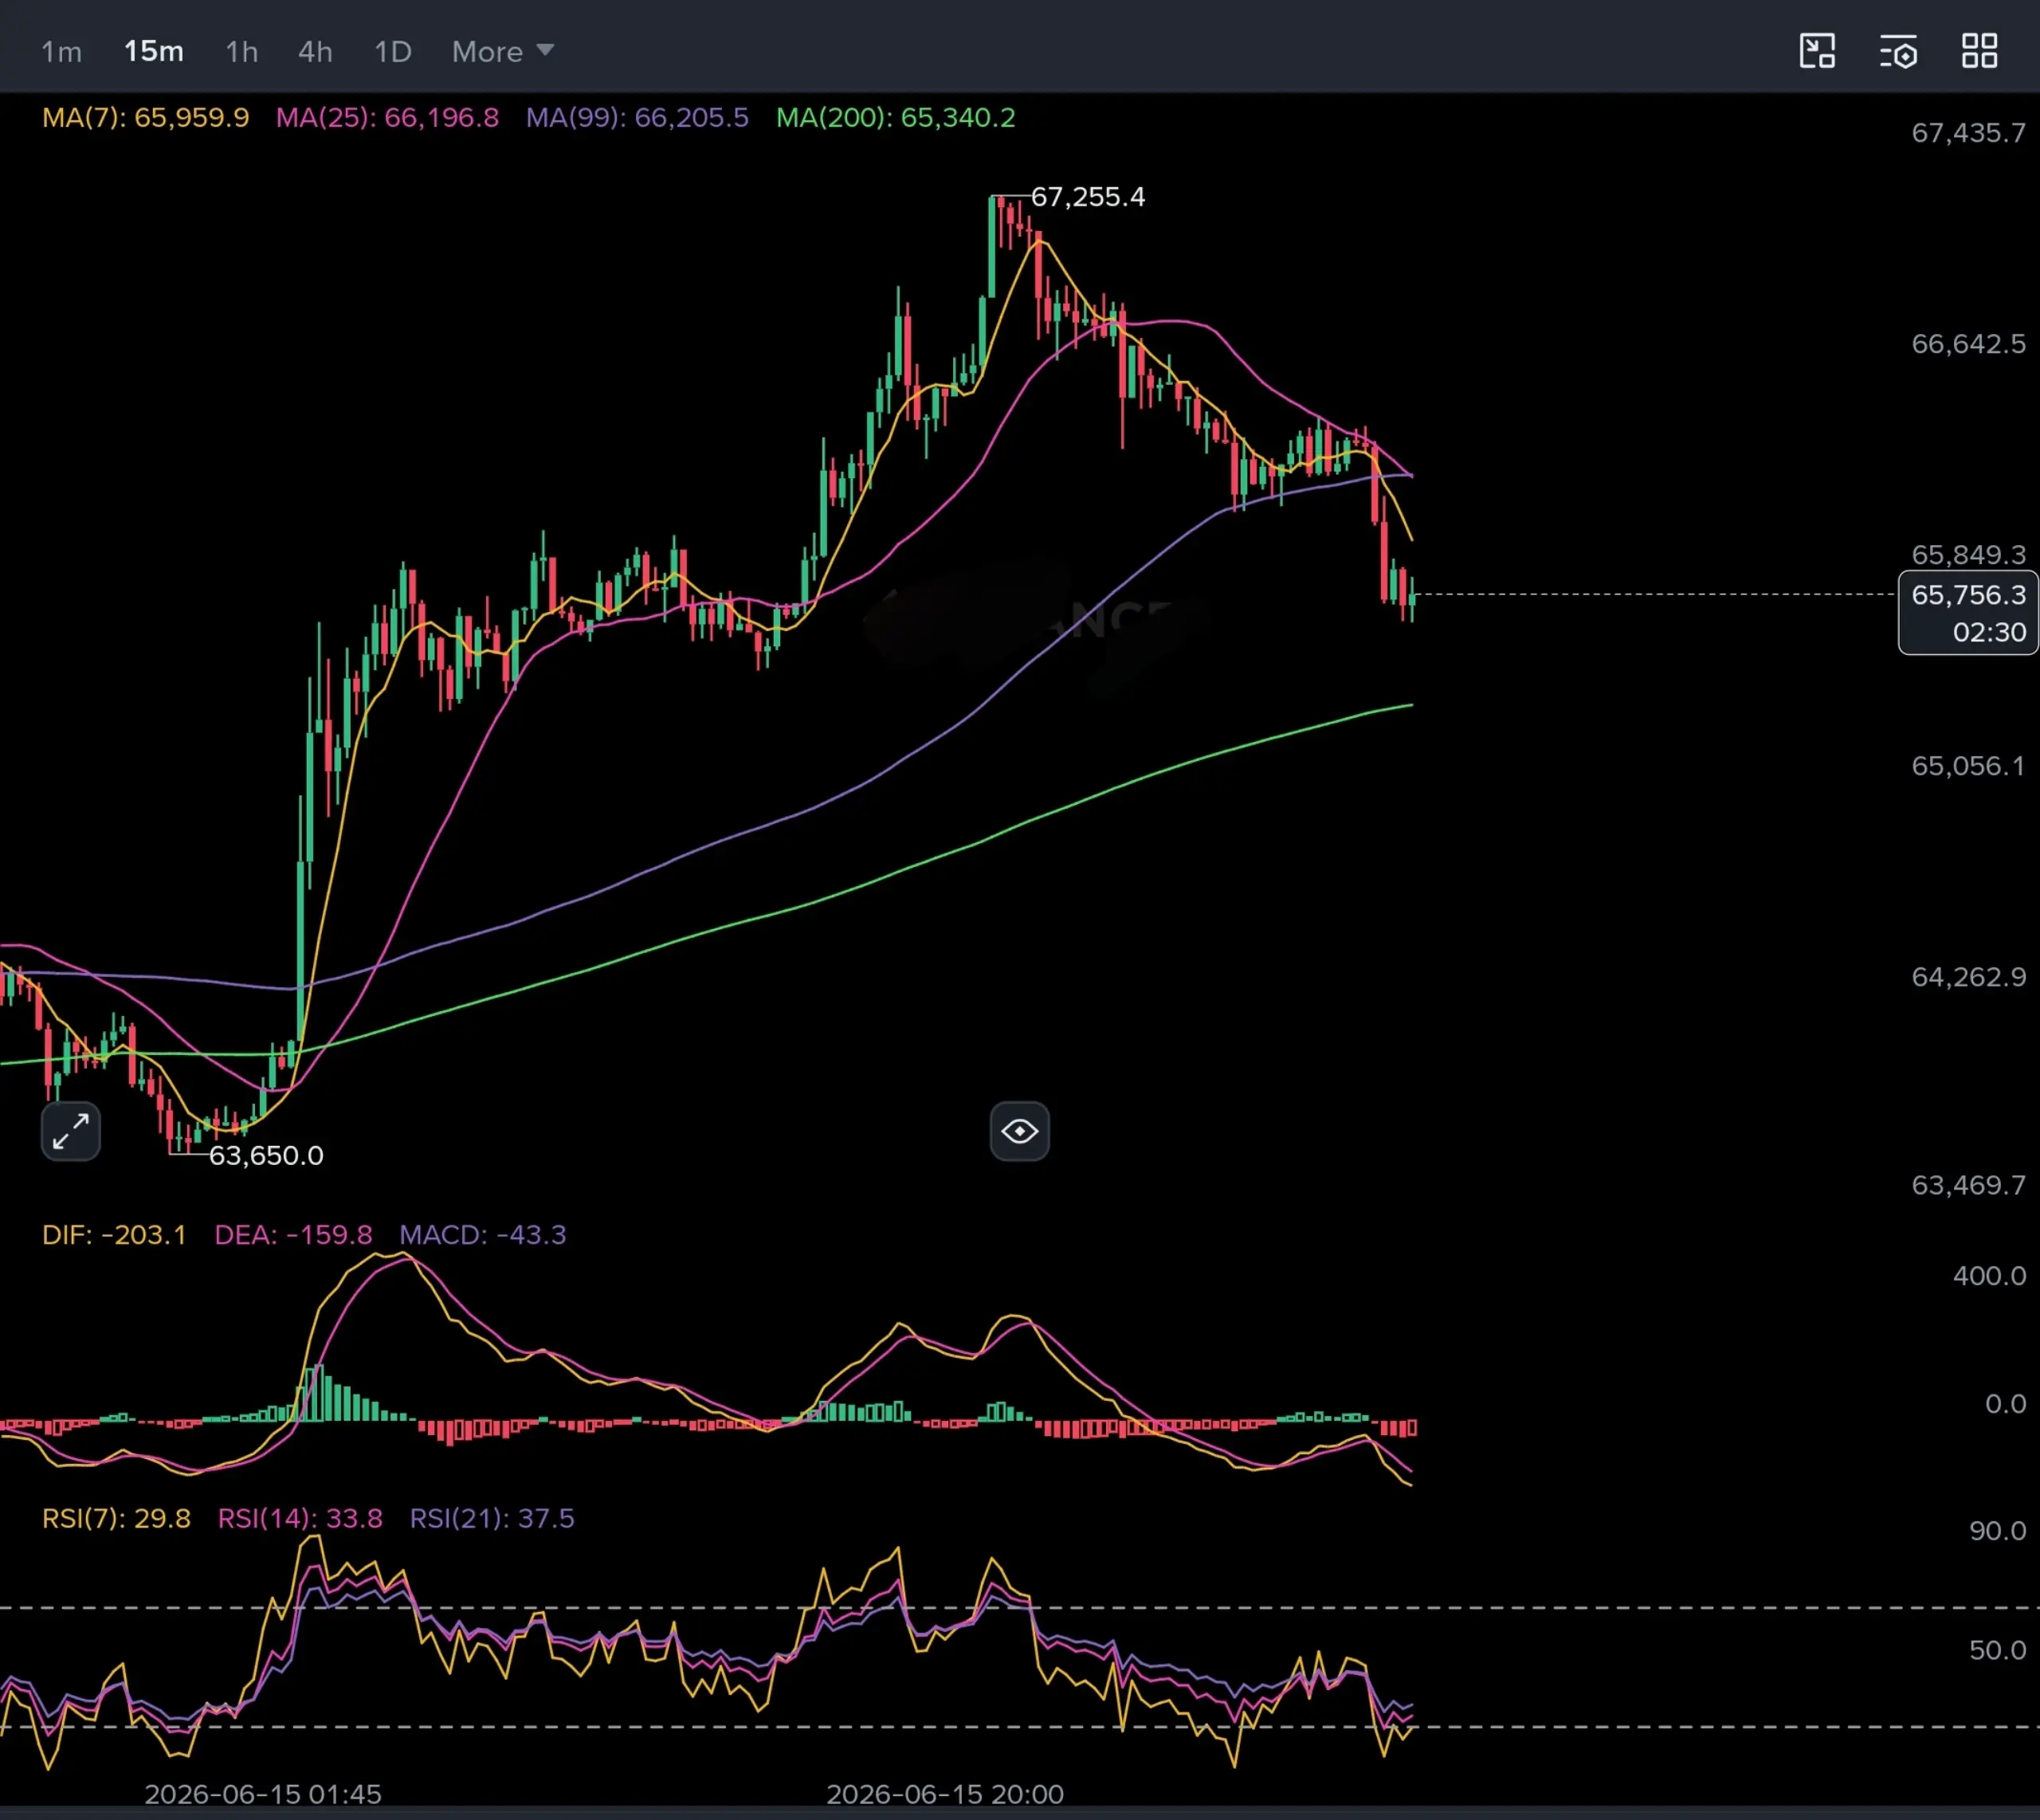Click the 64,262.9 price axis label

click(x=1968, y=977)
